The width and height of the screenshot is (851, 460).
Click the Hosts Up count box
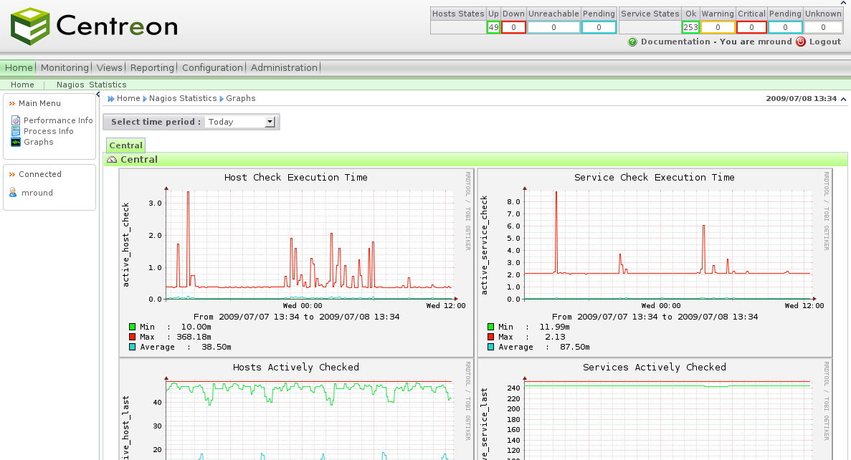pyautogui.click(x=493, y=27)
